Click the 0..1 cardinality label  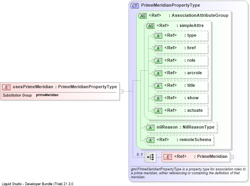click(x=140, y=154)
